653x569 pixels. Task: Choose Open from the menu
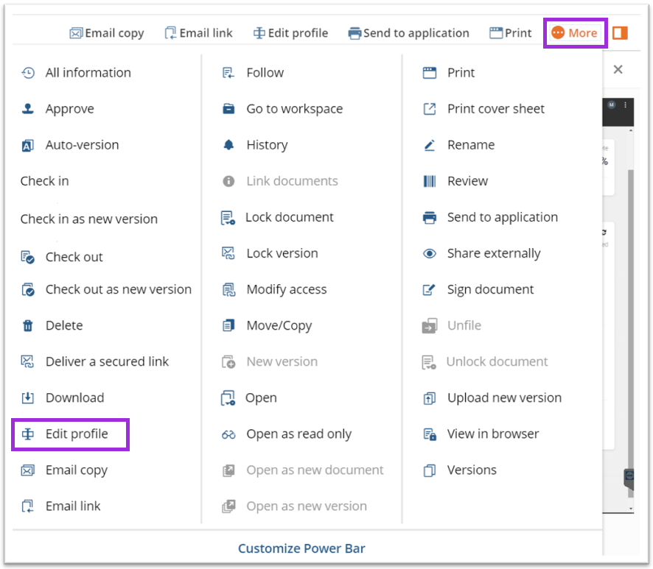[x=249, y=398]
